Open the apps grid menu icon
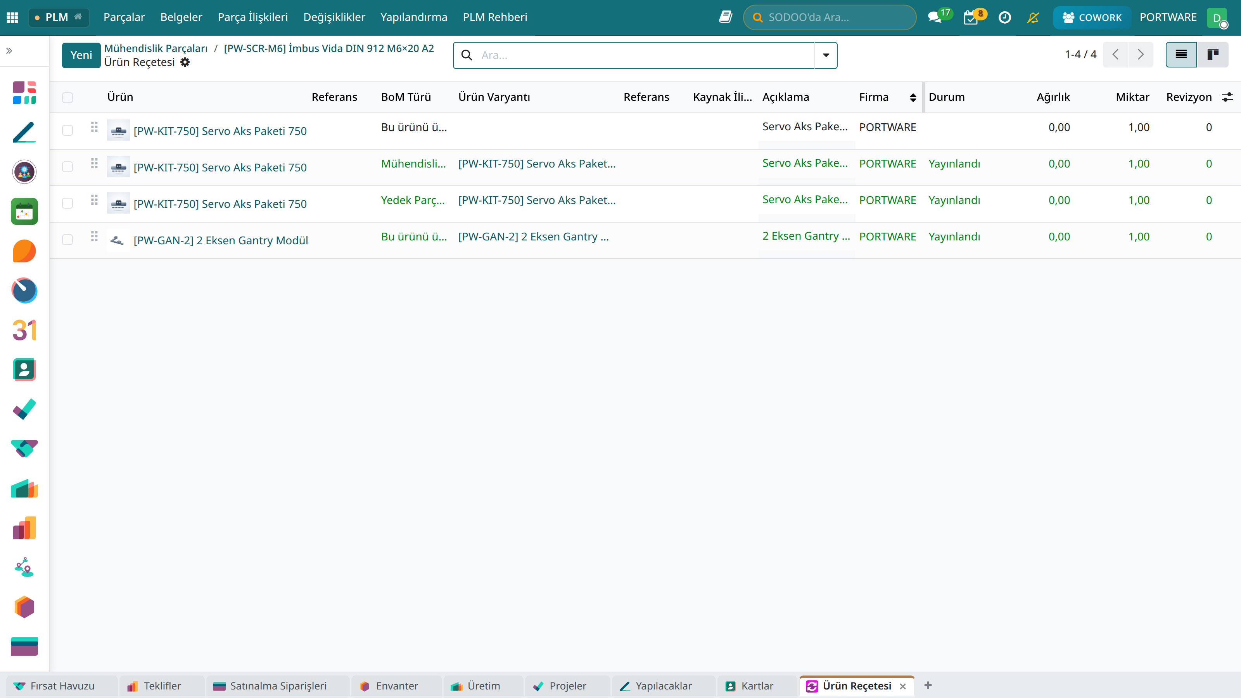Viewport: 1241px width, 698px height. [x=12, y=17]
